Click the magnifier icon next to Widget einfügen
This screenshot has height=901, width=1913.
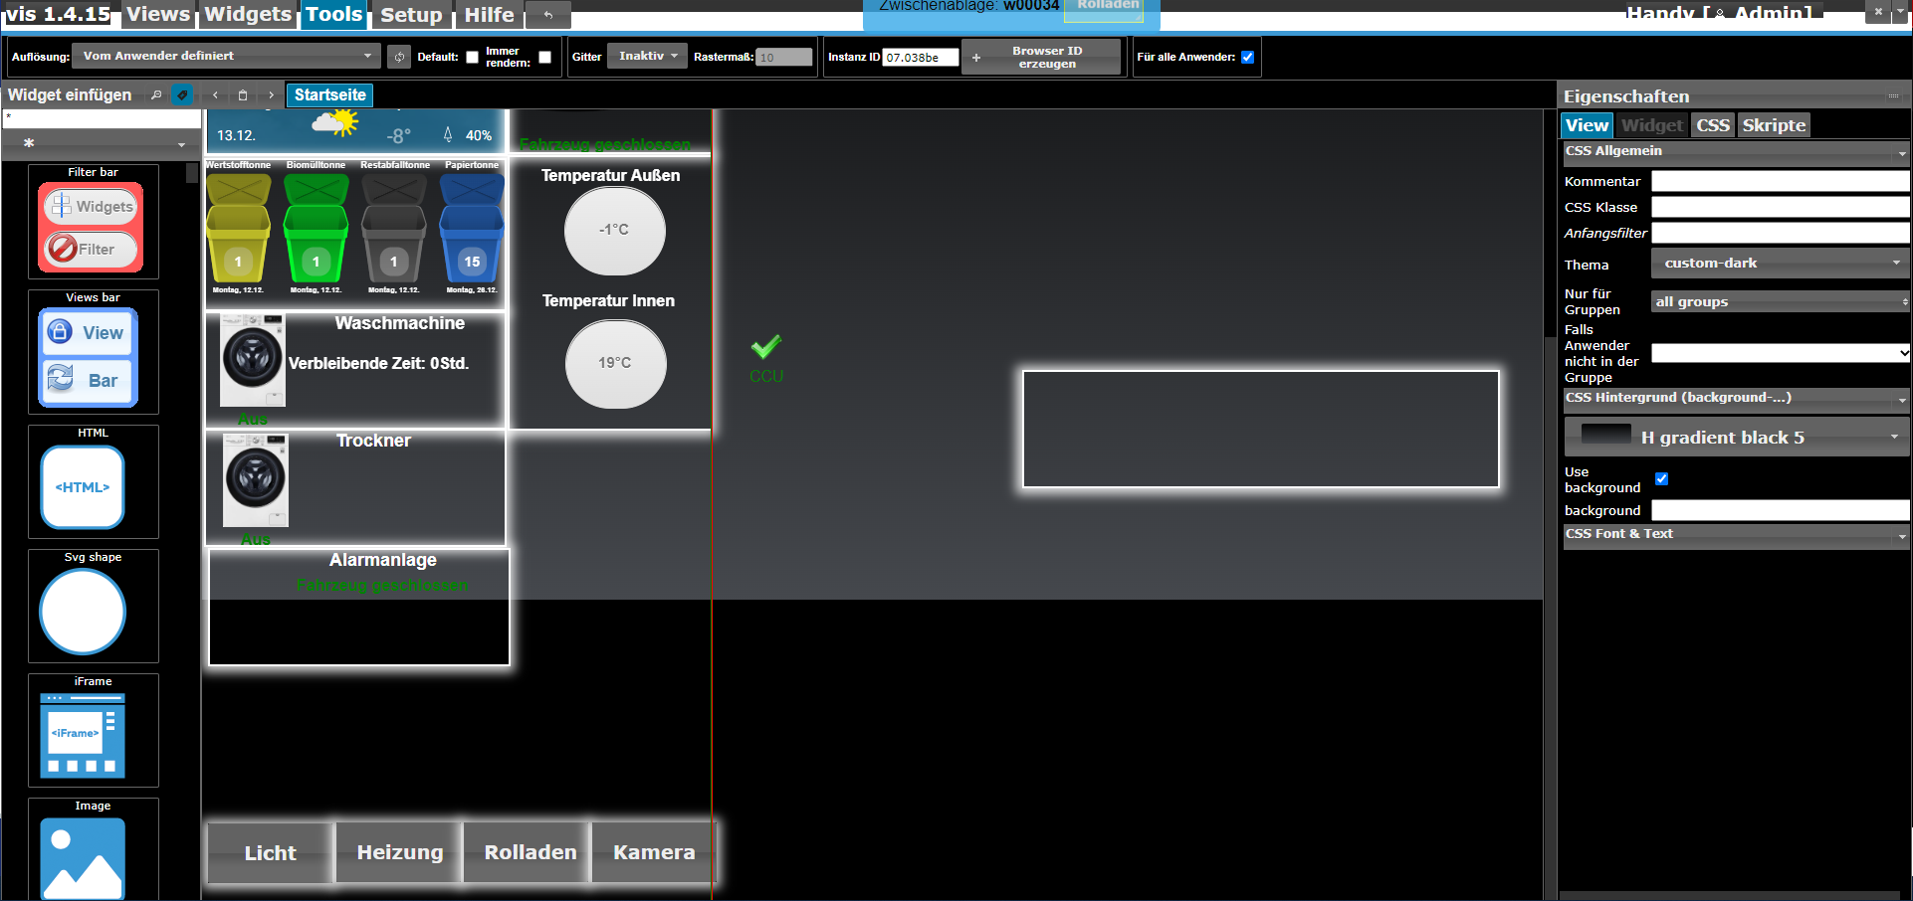tap(156, 95)
